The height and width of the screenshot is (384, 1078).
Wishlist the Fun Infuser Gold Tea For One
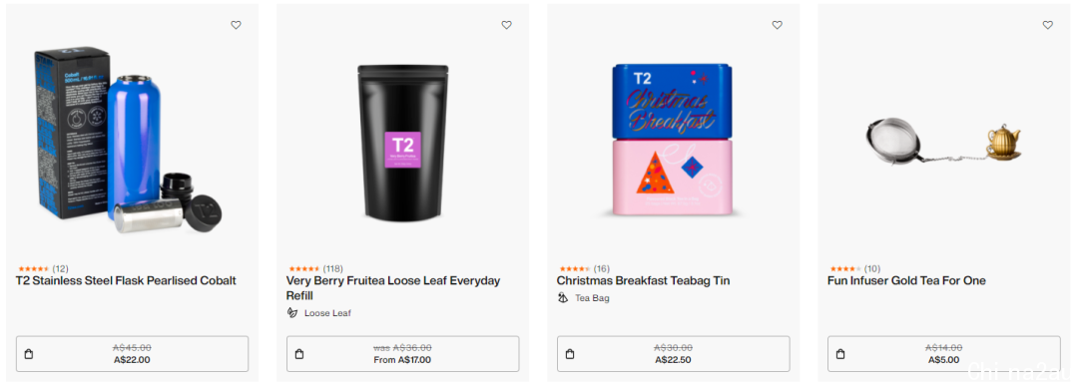[x=1048, y=25]
